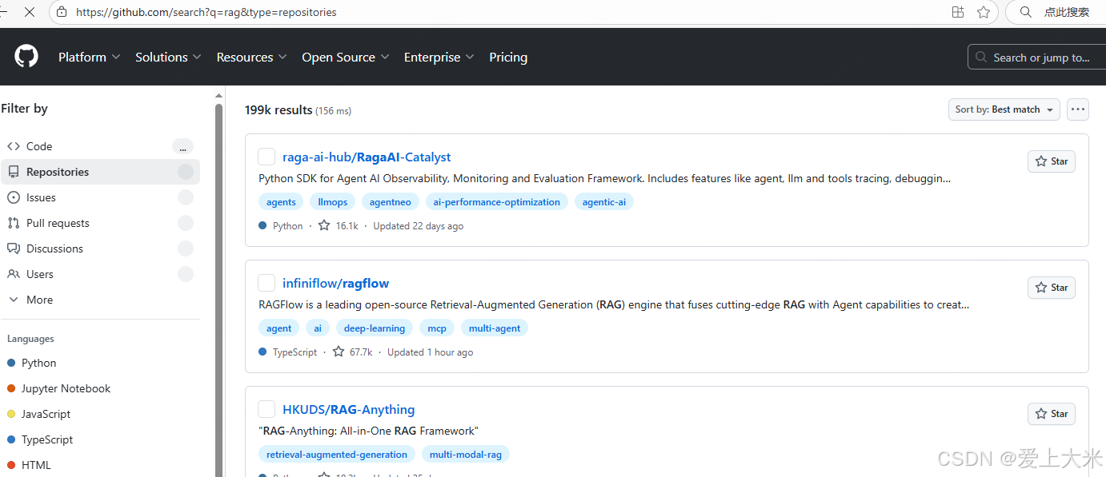This screenshot has width=1106, height=477.
Task: Click the deep-learning topic tag
Action: point(375,328)
